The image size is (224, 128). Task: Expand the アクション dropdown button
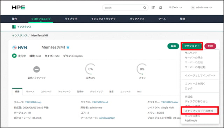(192, 46)
